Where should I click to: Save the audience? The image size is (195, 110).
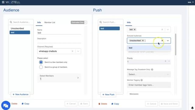point(84,104)
